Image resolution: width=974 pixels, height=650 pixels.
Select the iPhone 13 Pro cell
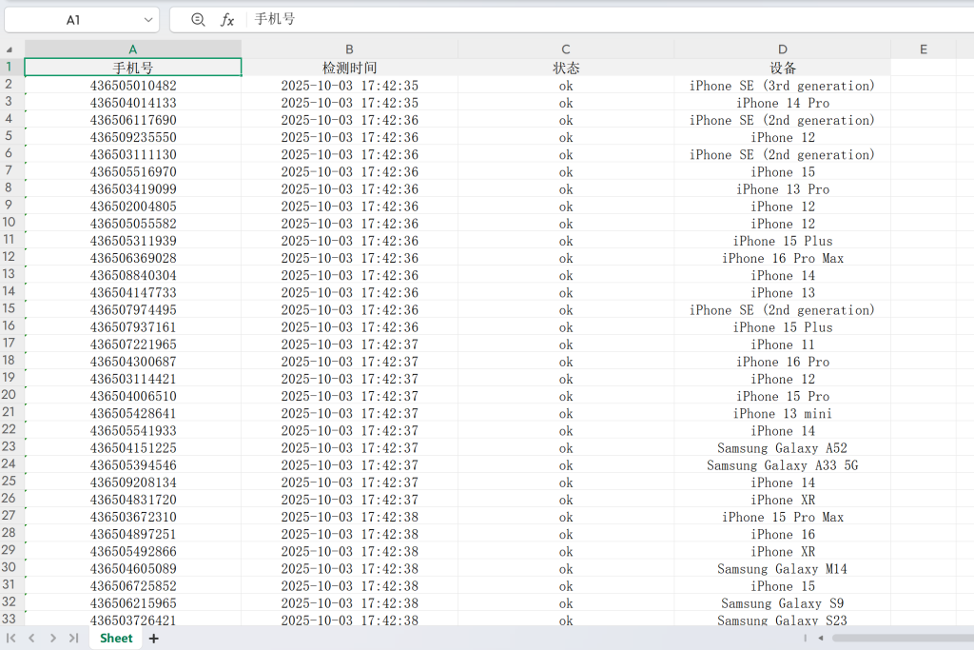[782, 189]
